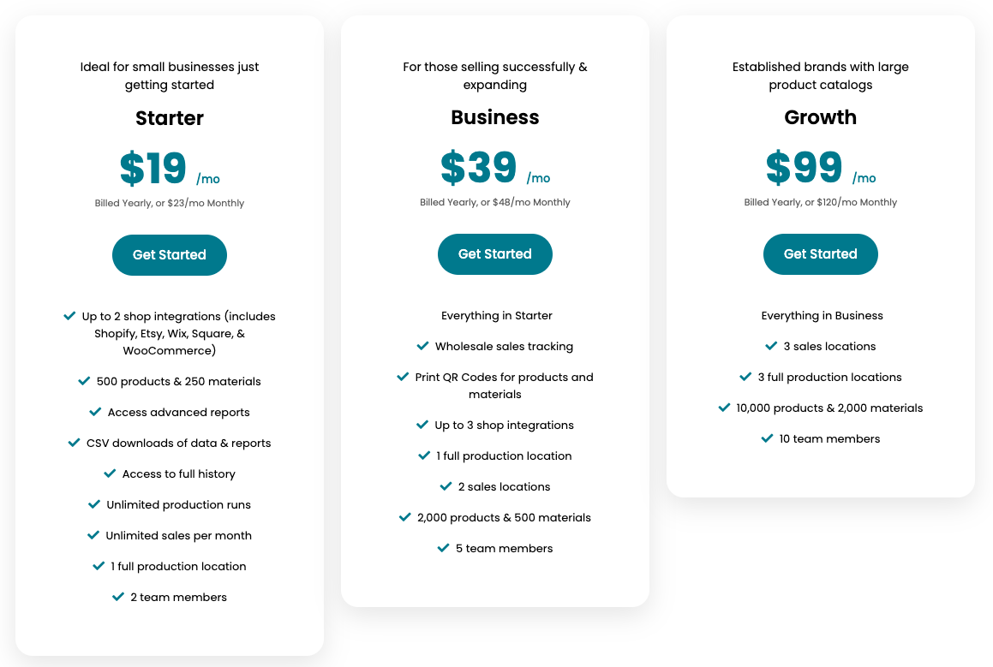Select the checkmark next to "5 team members"
The width and height of the screenshot is (993, 667).
[x=443, y=548]
